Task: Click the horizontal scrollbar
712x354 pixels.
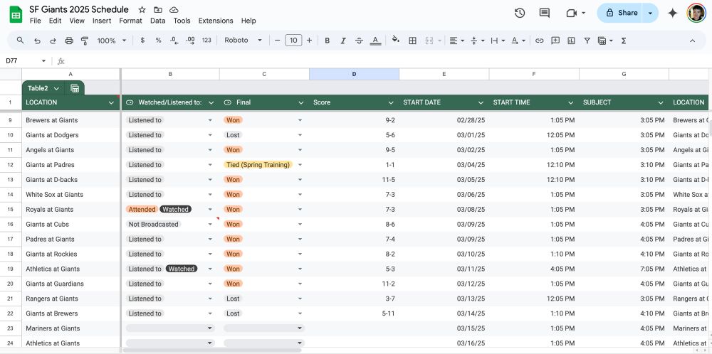Action: coord(212,350)
